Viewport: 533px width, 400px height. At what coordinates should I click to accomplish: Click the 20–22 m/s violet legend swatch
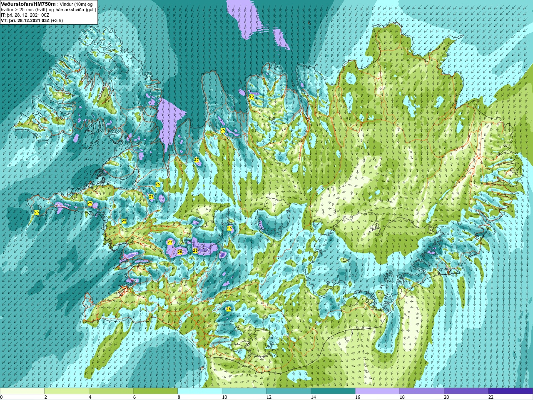466,391
